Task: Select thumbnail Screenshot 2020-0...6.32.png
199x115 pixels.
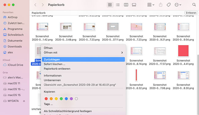Action: pyautogui.click(x=136, y=75)
